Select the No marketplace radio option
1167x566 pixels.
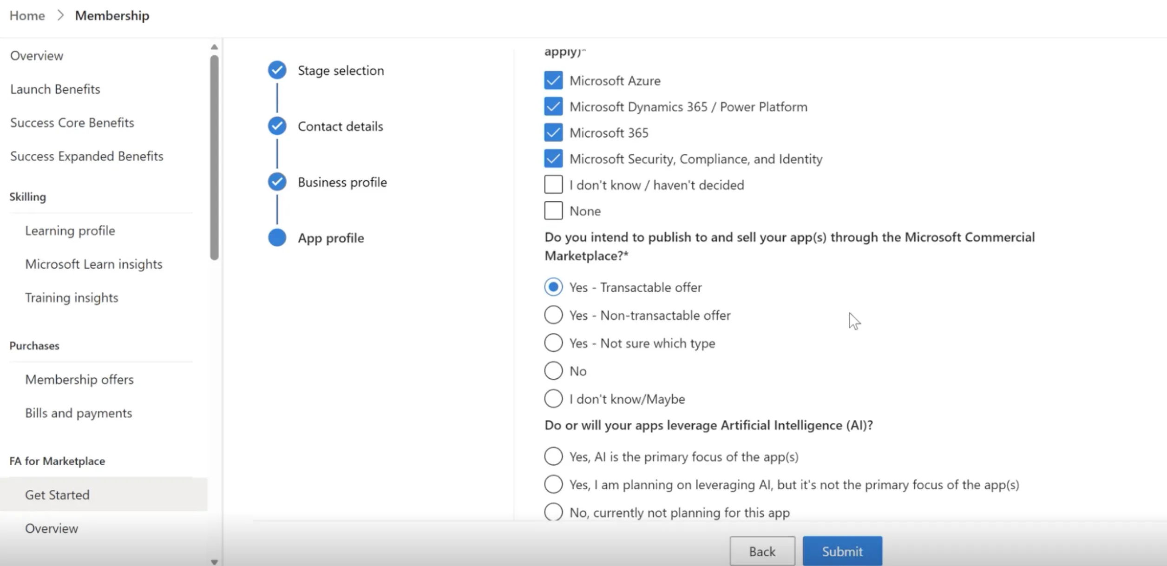(553, 371)
